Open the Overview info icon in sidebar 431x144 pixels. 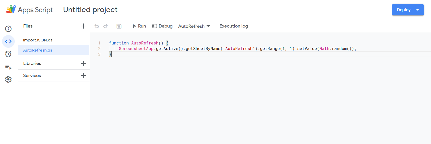[x=8, y=29]
